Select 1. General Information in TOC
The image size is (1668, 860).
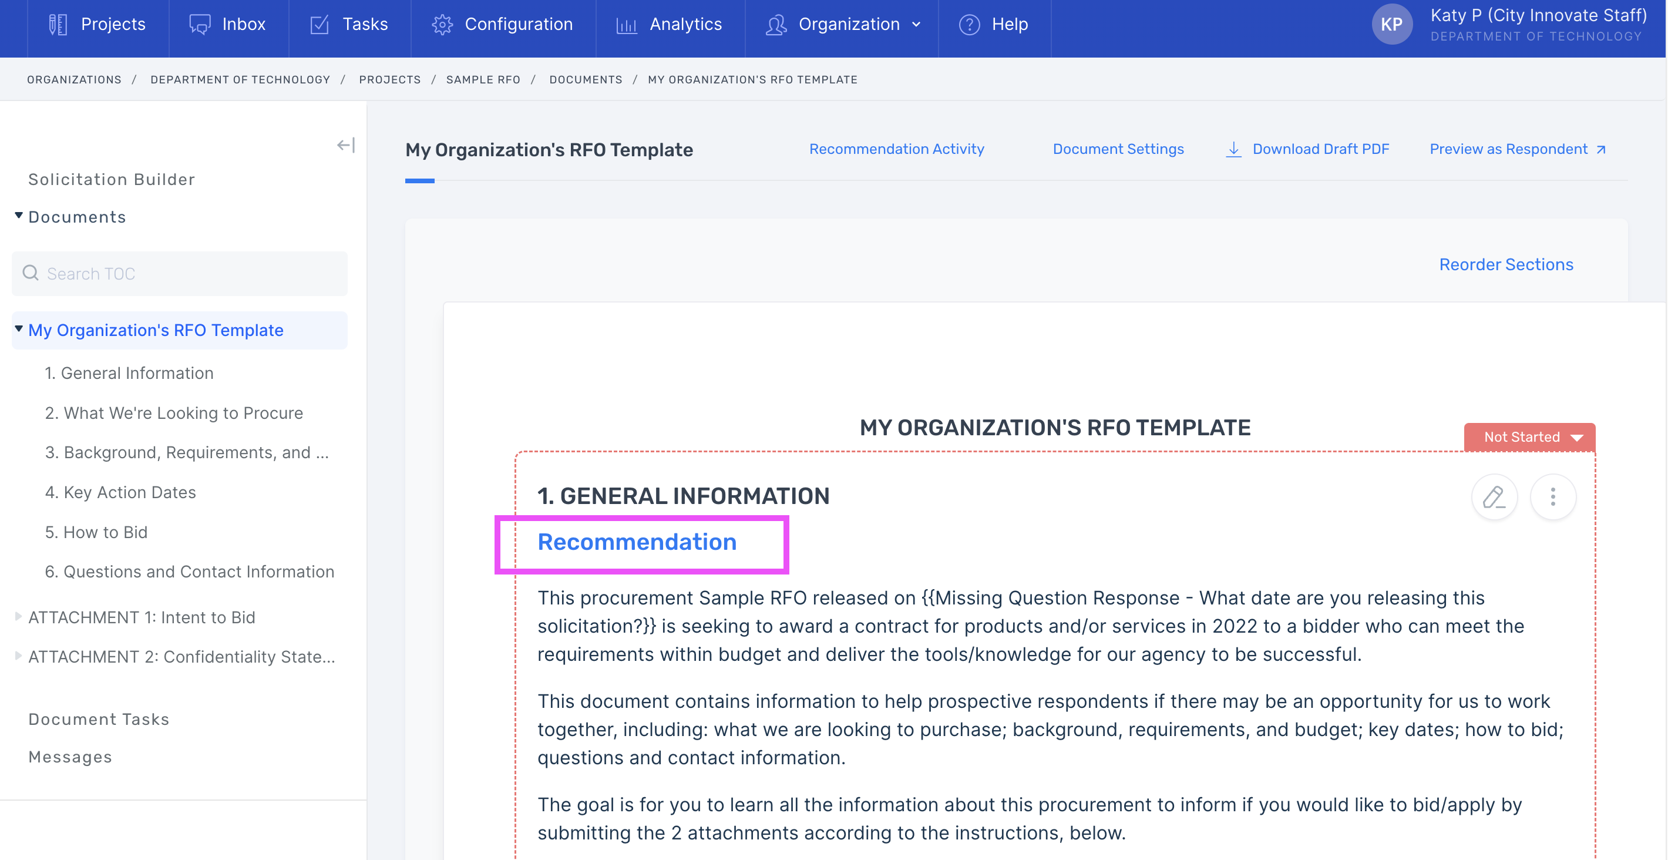coord(129,373)
